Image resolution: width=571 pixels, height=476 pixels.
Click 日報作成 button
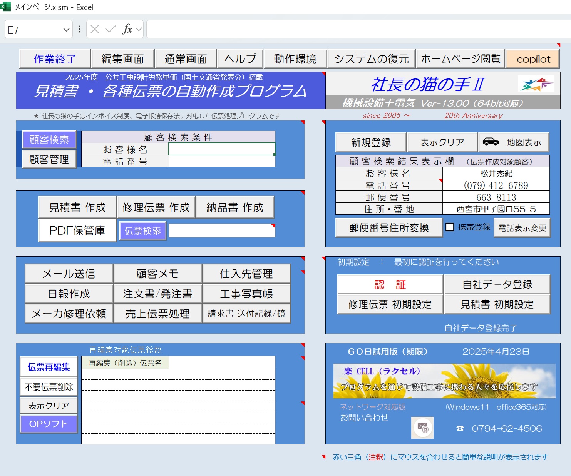click(x=69, y=294)
